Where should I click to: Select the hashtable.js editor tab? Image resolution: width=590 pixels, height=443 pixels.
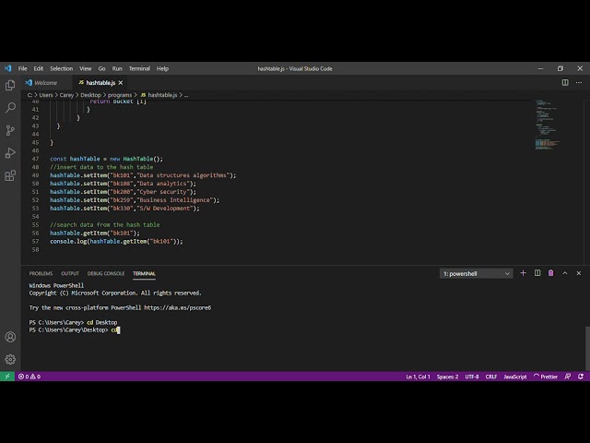point(100,82)
